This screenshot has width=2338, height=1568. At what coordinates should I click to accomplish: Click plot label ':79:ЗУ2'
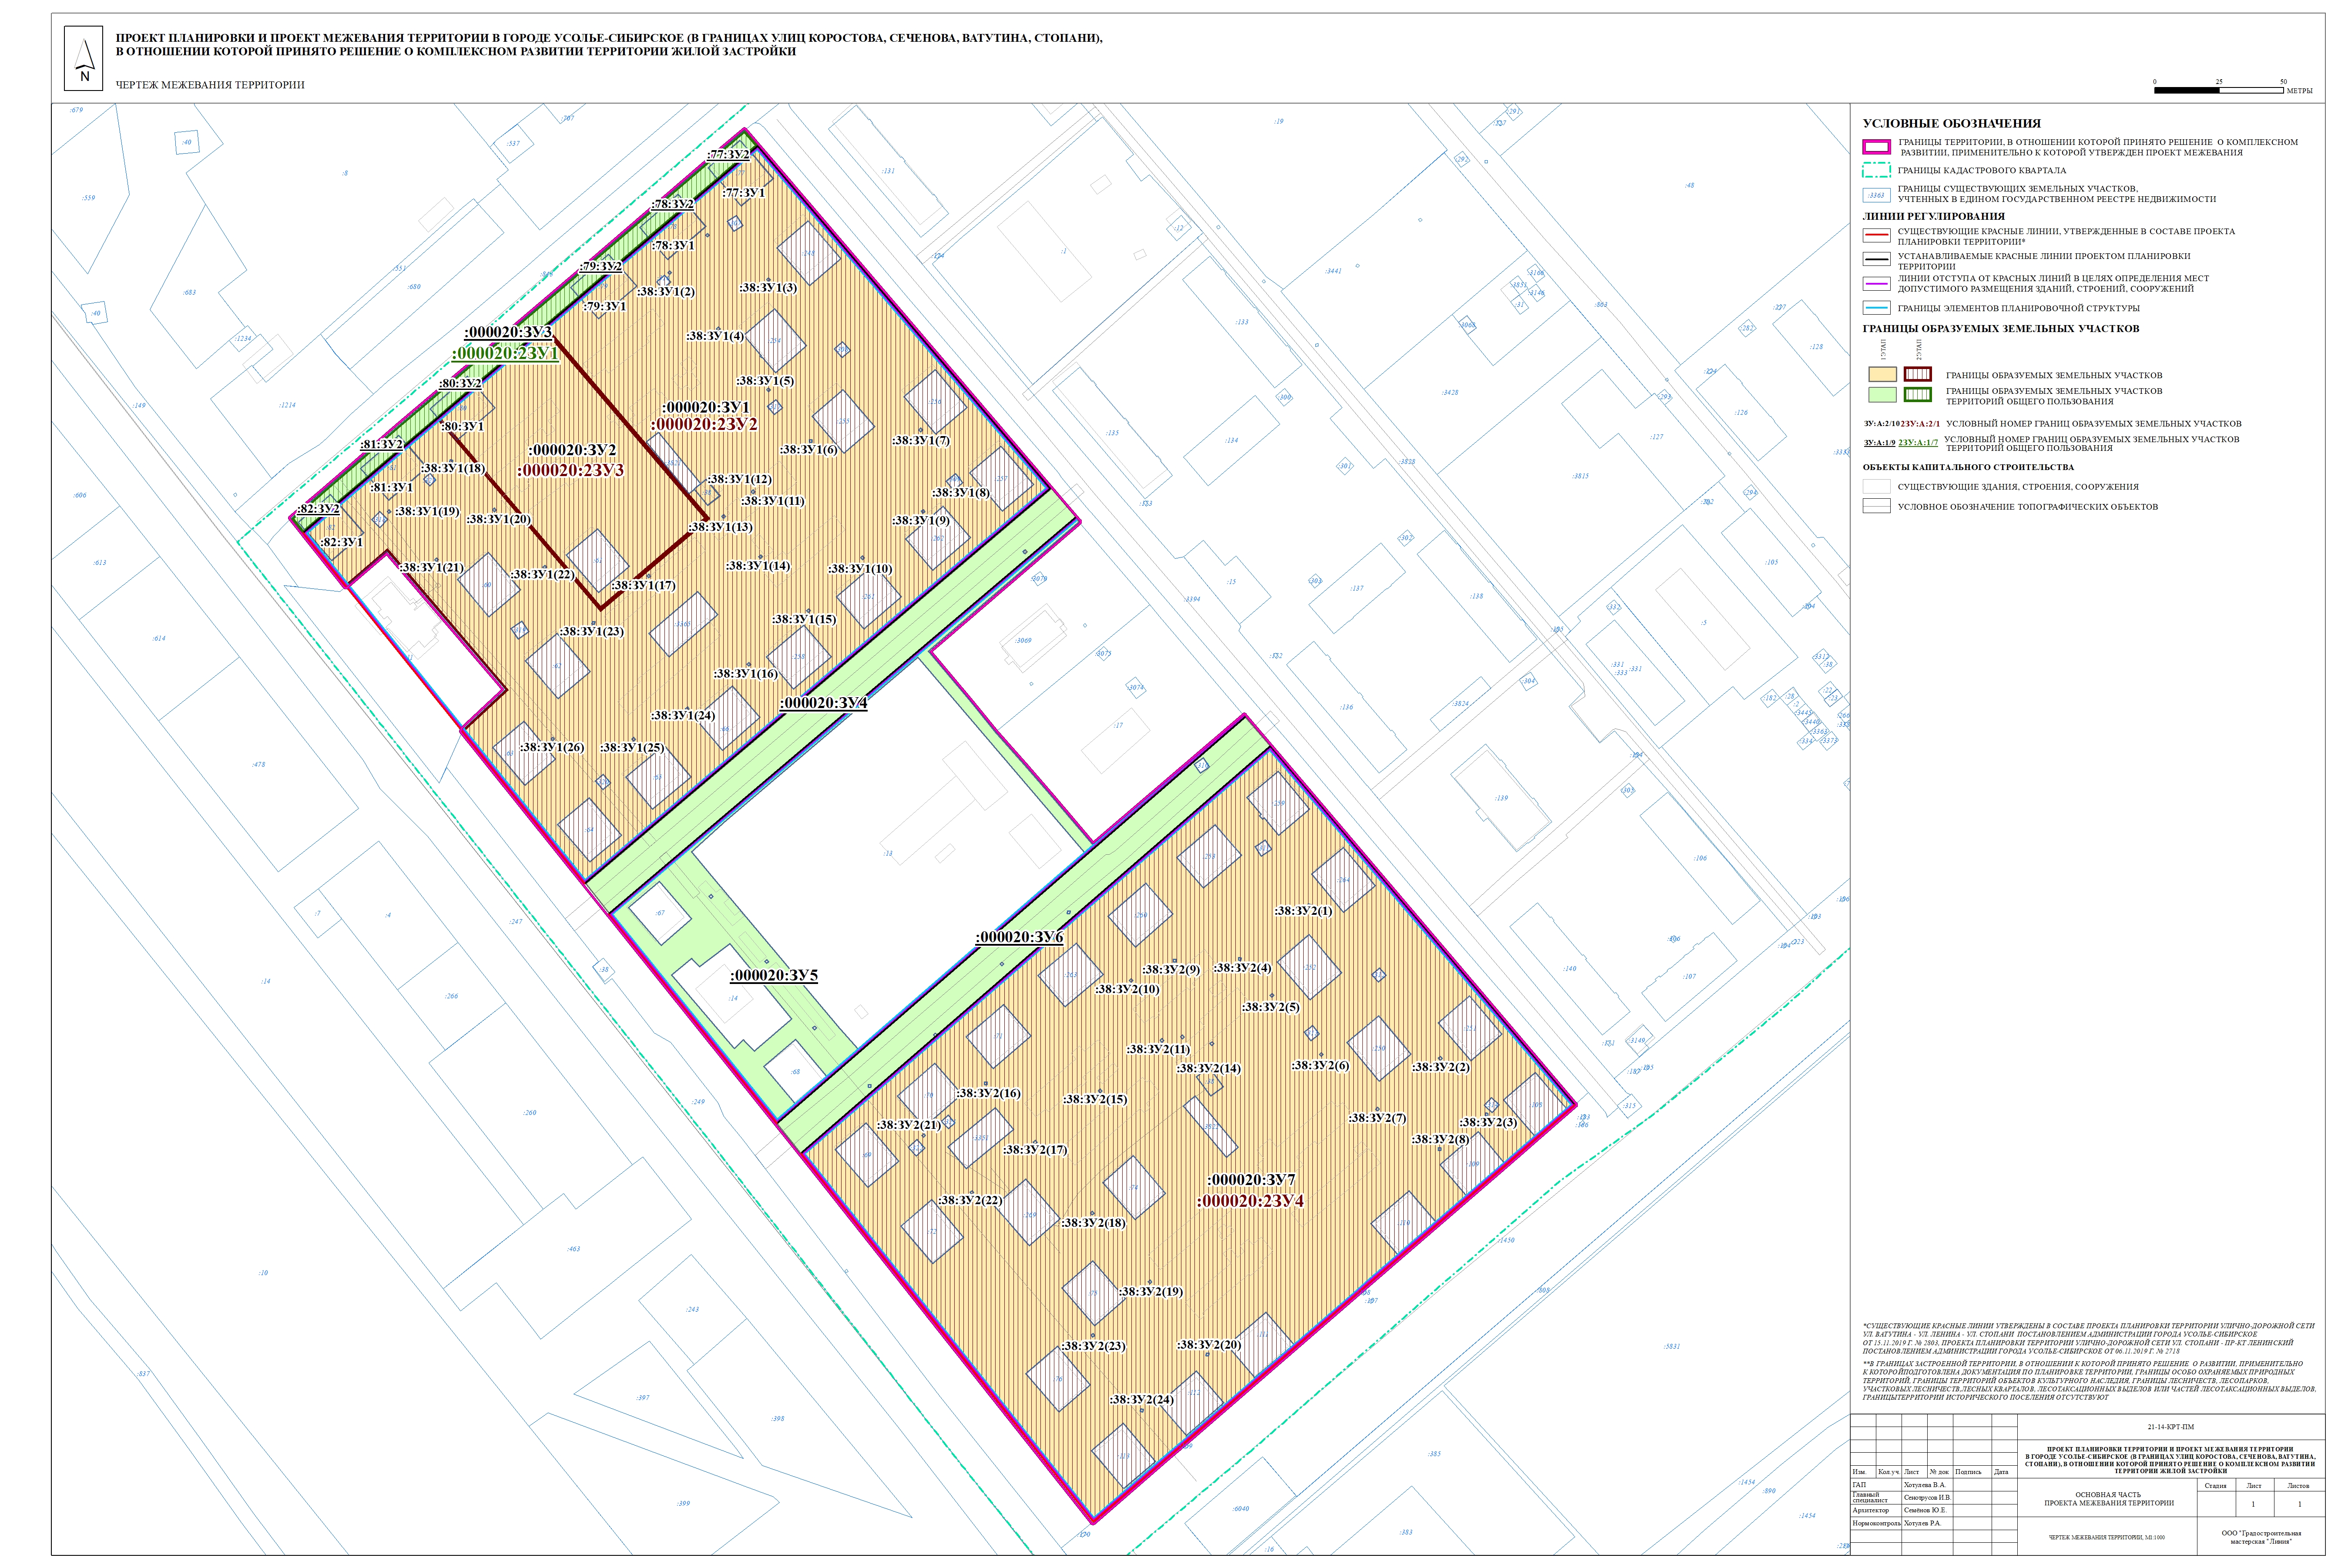601,266
